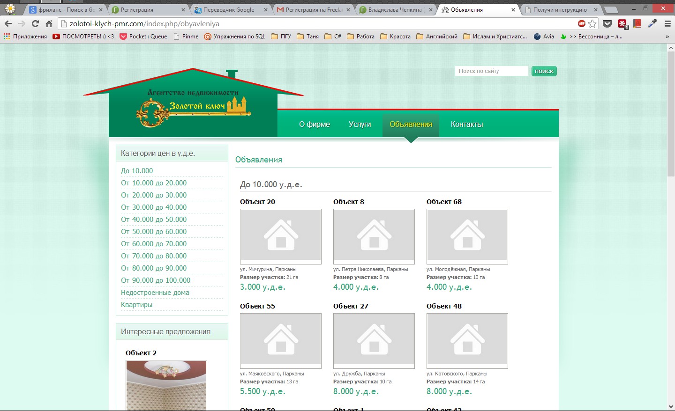
Task: Open the Недостроенные дома category
Action: click(x=155, y=293)
